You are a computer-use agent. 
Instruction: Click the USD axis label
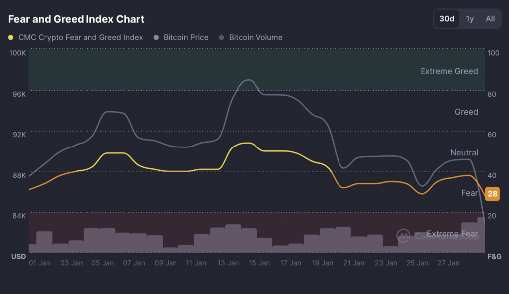(19, 256)
